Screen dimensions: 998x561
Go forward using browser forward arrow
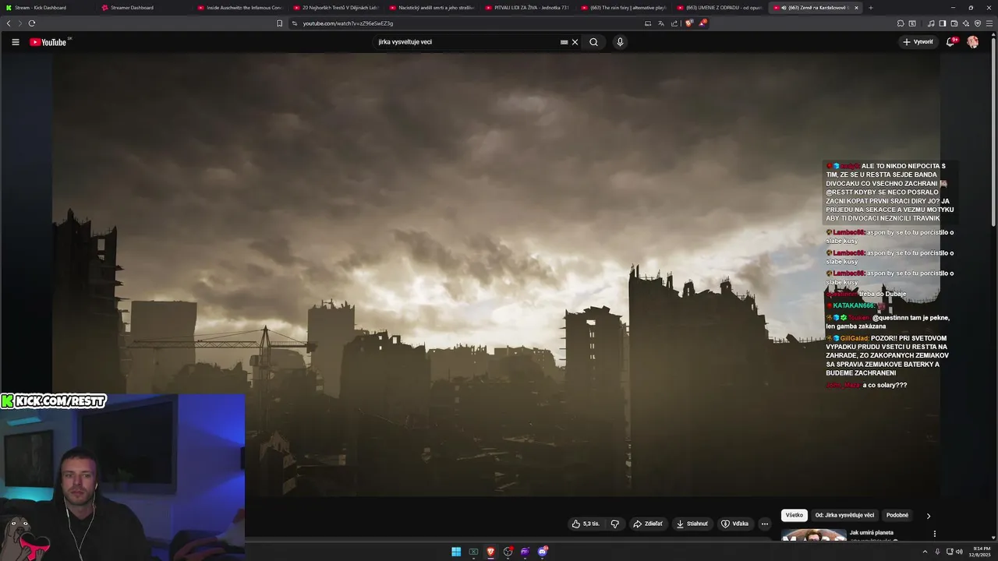point(20,23)
